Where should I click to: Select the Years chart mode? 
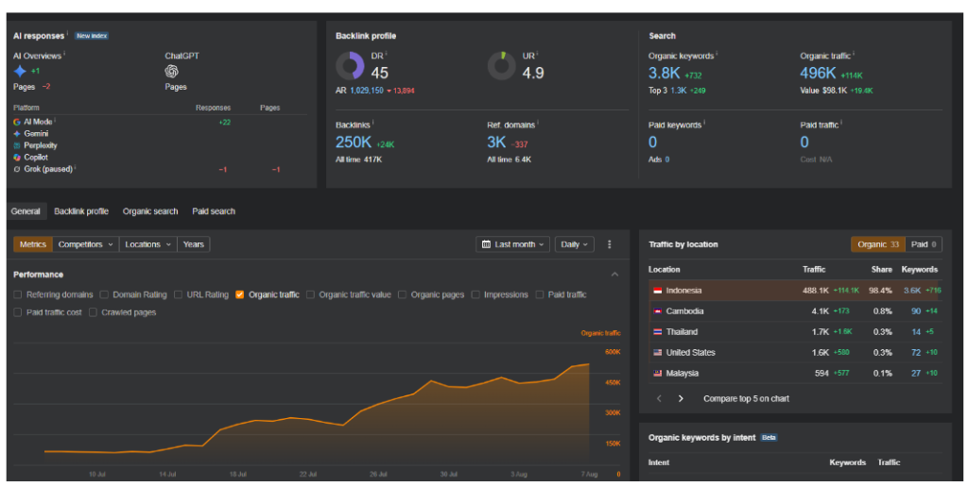pyautogui.click(x=193, y=244)
